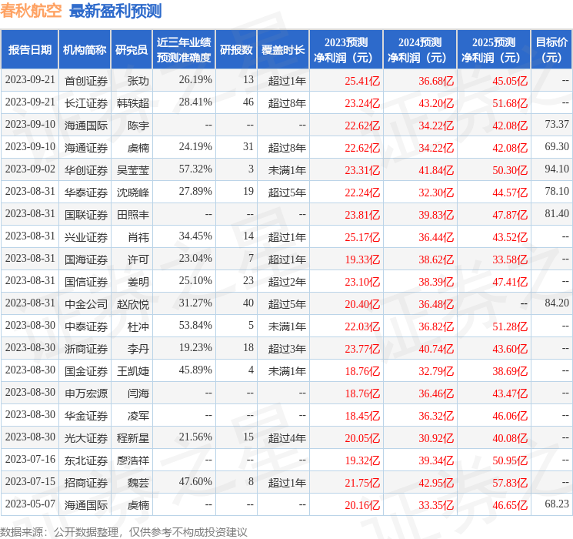
Task: Select researcher 沈晓峰
Action: pos(133,192)
